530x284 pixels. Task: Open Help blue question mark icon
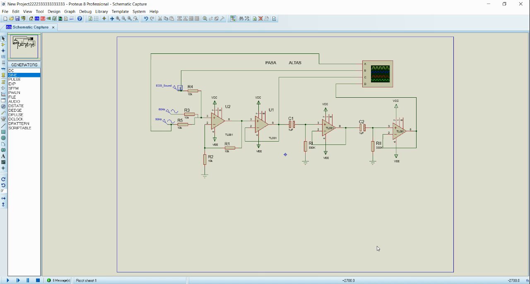click(x=79, y=19)
